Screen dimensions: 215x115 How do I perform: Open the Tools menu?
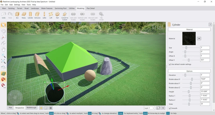[x=29, y=5]
